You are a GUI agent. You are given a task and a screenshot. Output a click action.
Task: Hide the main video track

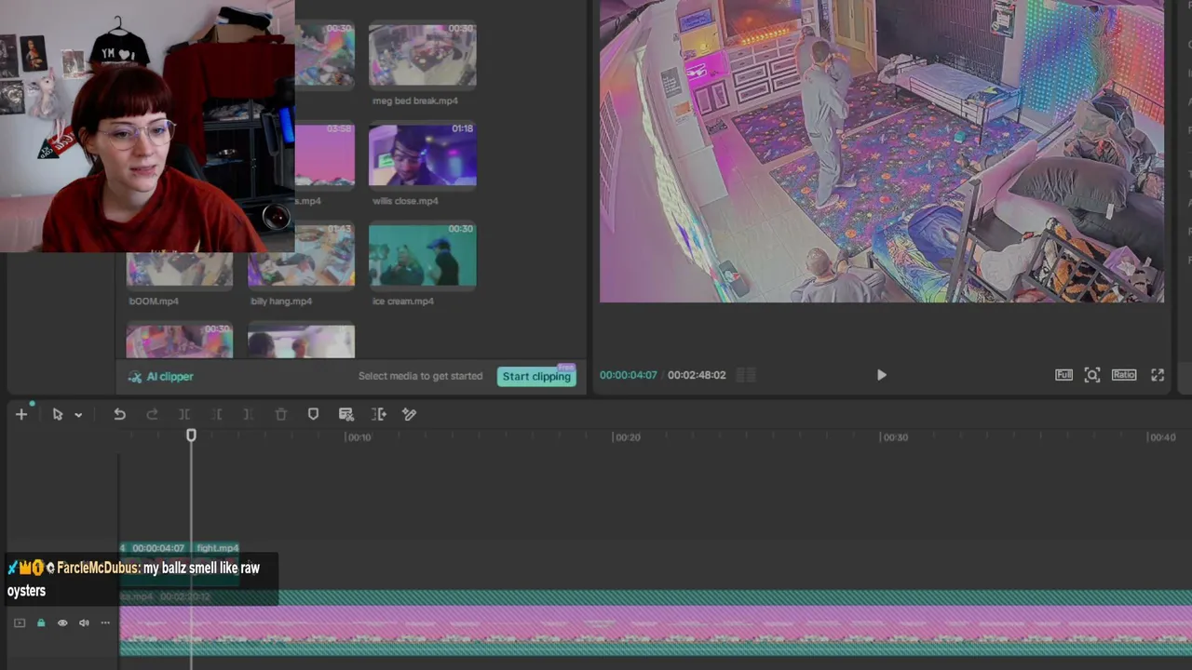pyautogui.click(x=62, y=623)
